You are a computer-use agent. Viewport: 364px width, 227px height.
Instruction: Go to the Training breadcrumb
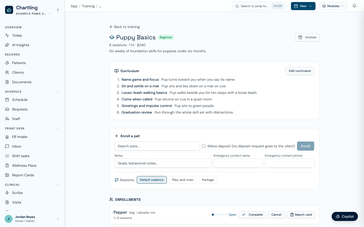(x=88, y=6)
